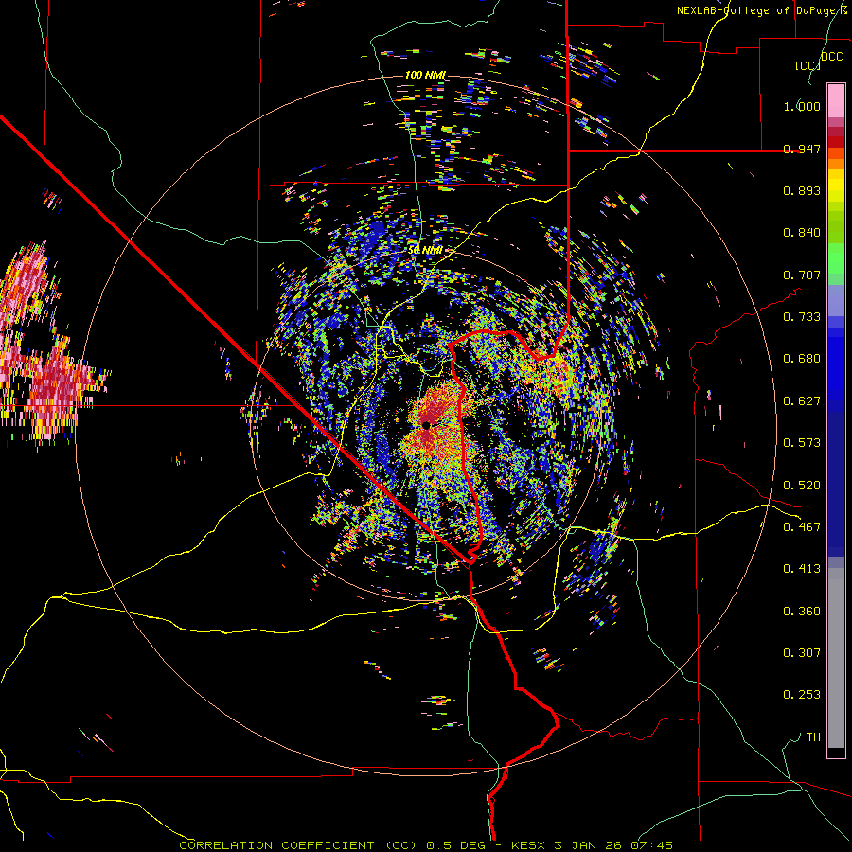This screenshot has height=852, width=852.
Task: Click the 50 NMI range ring label
Action: tap(425, 251)
